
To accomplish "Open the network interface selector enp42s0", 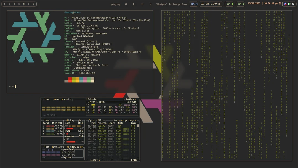I will point(74,147).
